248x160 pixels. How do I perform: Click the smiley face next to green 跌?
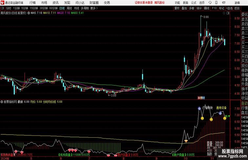225,118
